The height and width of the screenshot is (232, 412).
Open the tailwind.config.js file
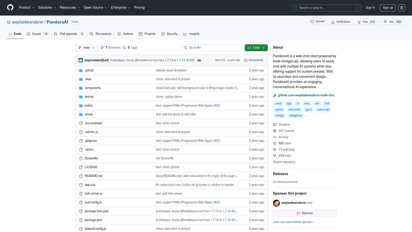(95, 229)
